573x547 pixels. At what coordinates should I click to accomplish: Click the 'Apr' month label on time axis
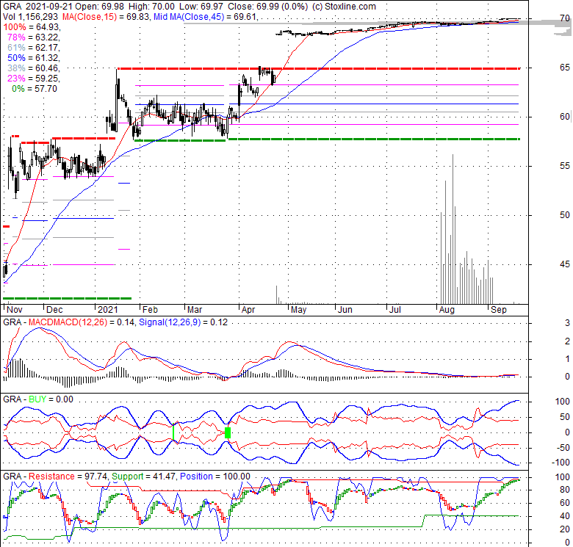248,310
